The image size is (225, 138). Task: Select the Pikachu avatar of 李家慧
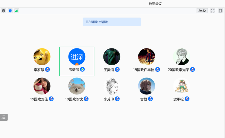42,57
